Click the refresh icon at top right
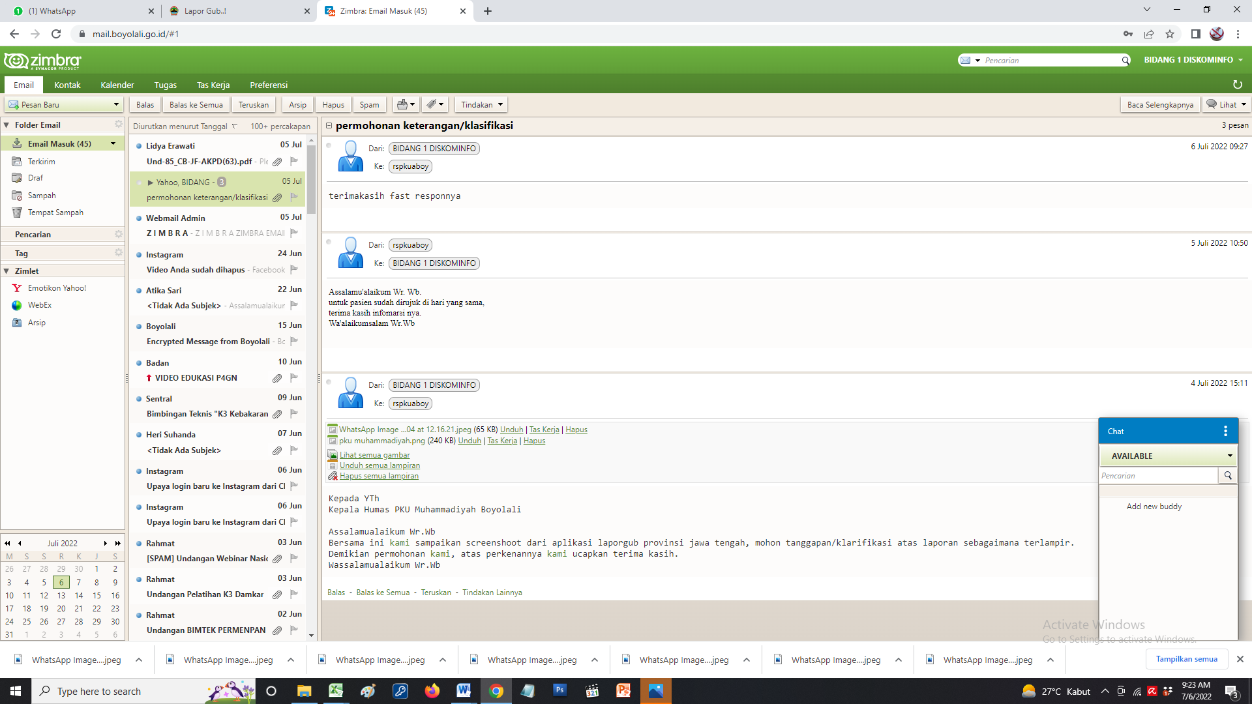 click(1237, 85)
